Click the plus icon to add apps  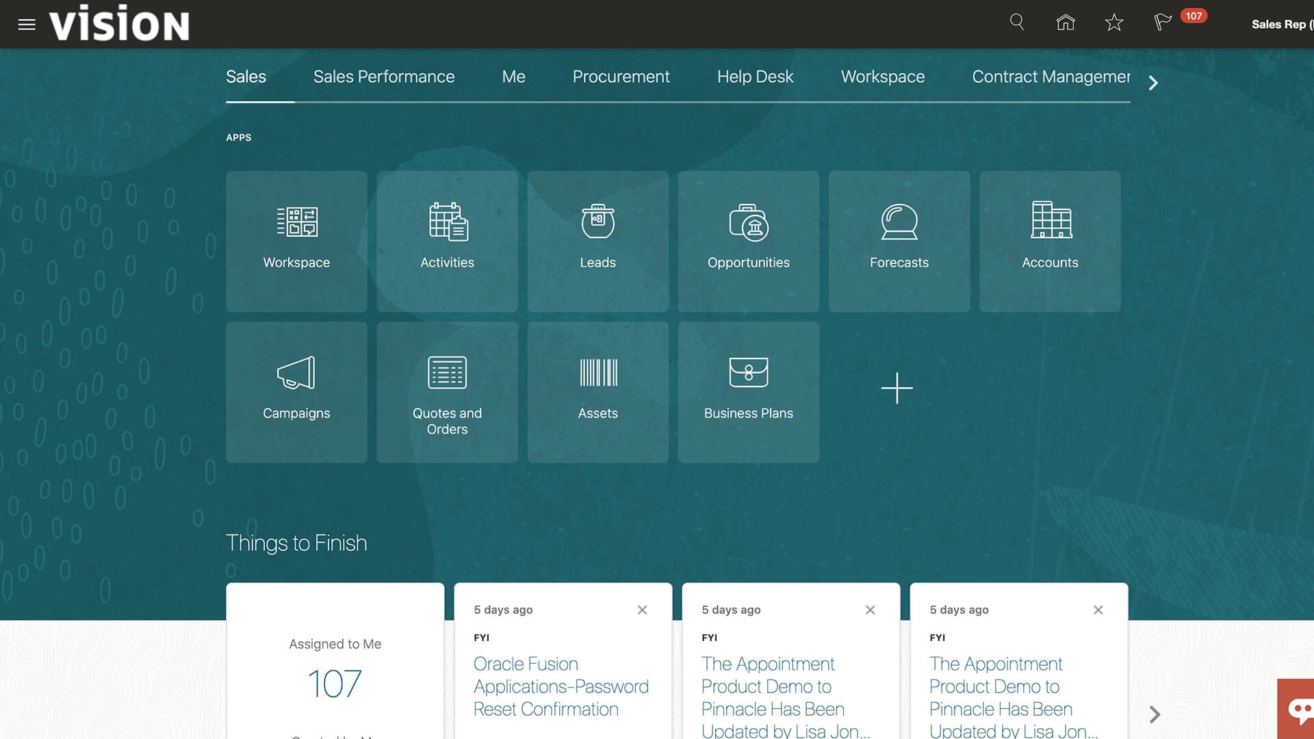pos(897,388)
